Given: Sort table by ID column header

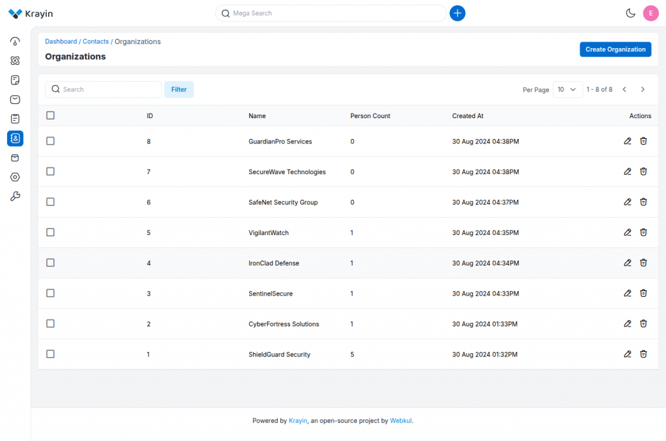Looking at the screenshot, I should pos(150,116).
